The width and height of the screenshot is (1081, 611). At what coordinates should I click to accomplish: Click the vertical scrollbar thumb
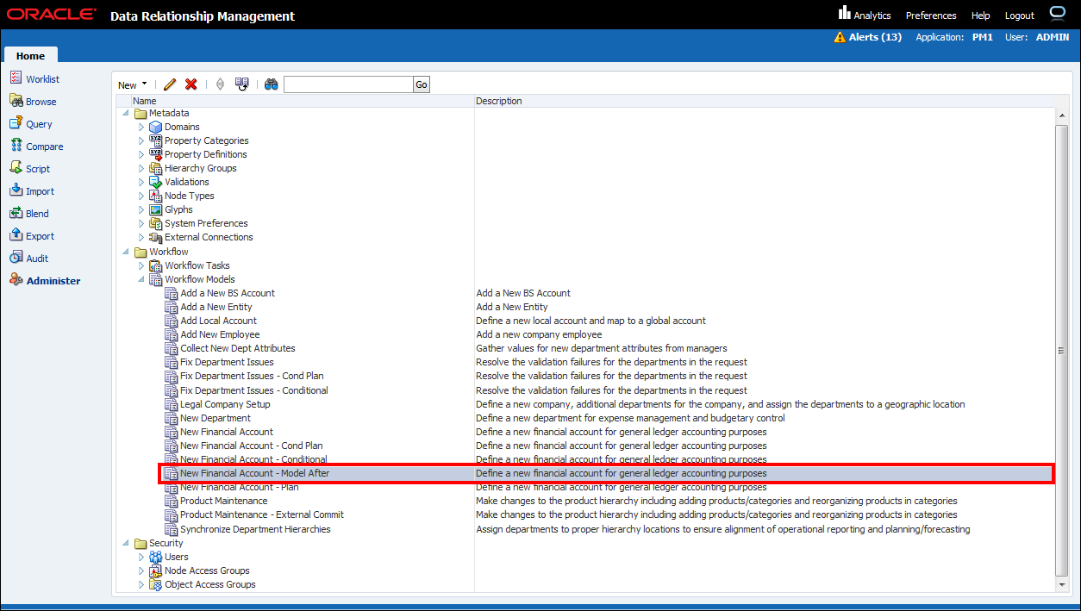[1062, 351]
